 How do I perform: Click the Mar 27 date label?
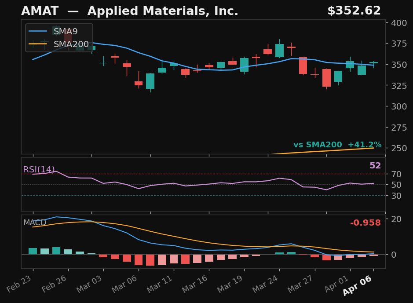point(300,284)
